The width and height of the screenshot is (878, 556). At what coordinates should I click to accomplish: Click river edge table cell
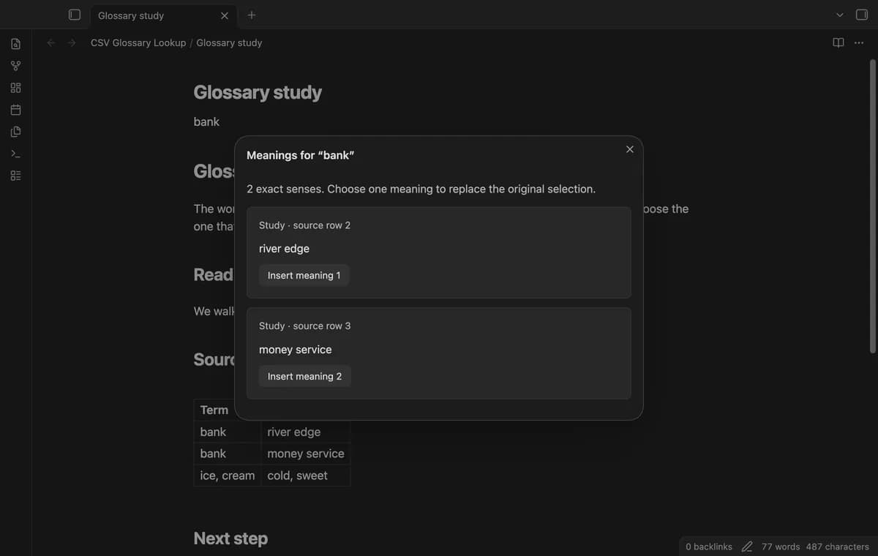pyautogui.click(x=305, y=432)
